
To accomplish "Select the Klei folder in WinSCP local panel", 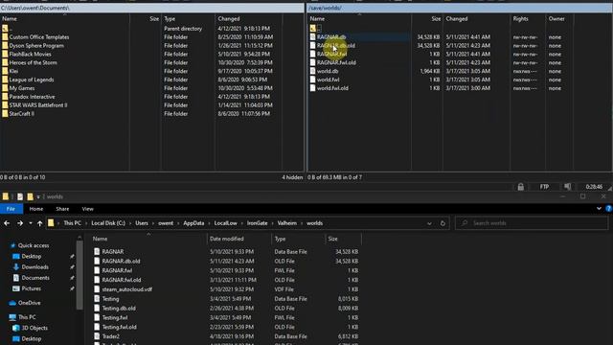I will (x=13, y=71).
